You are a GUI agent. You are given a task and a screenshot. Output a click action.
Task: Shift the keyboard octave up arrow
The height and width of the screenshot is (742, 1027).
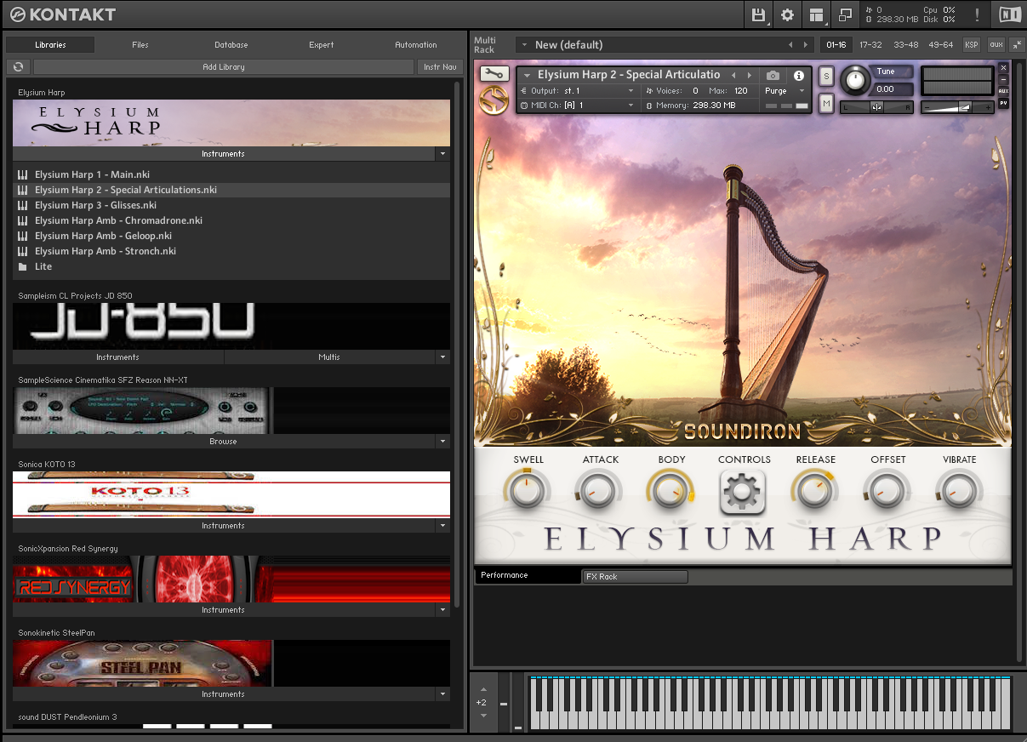click(x=483, y=688)
